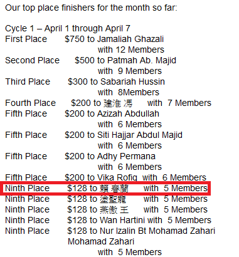
Task: Click the name Nur Izalin Bt Mohamad Zahari
Action: (157, 231)
